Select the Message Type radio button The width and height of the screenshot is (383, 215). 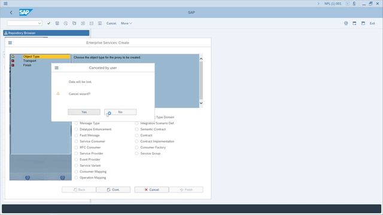[76, 124]
